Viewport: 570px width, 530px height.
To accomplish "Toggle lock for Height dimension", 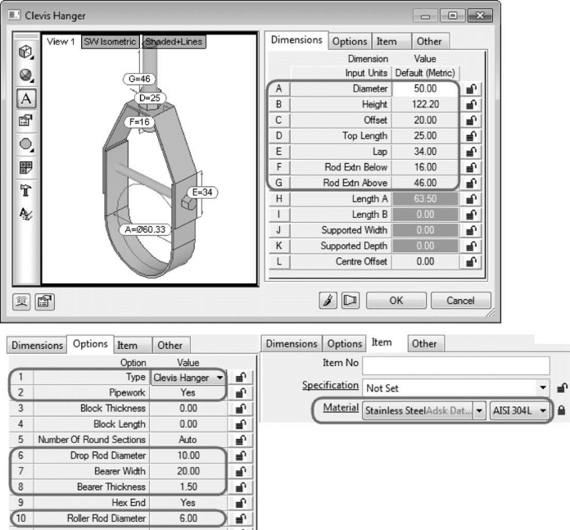I will click(471, 105).
